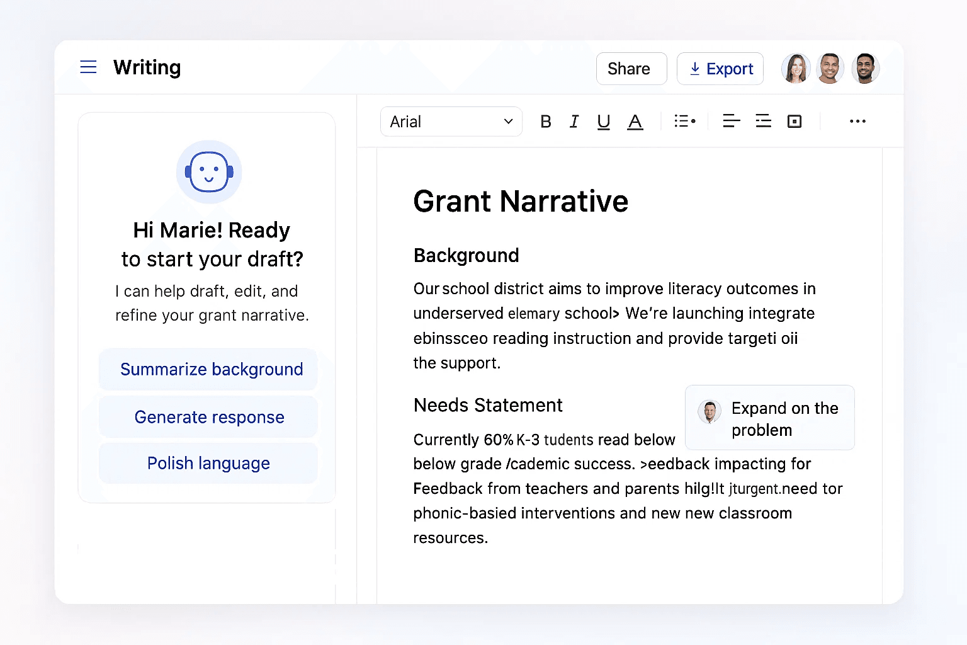This screenshot has width=967, height=645.
Task: Toggle underline formatting
Action: point(603,121)
